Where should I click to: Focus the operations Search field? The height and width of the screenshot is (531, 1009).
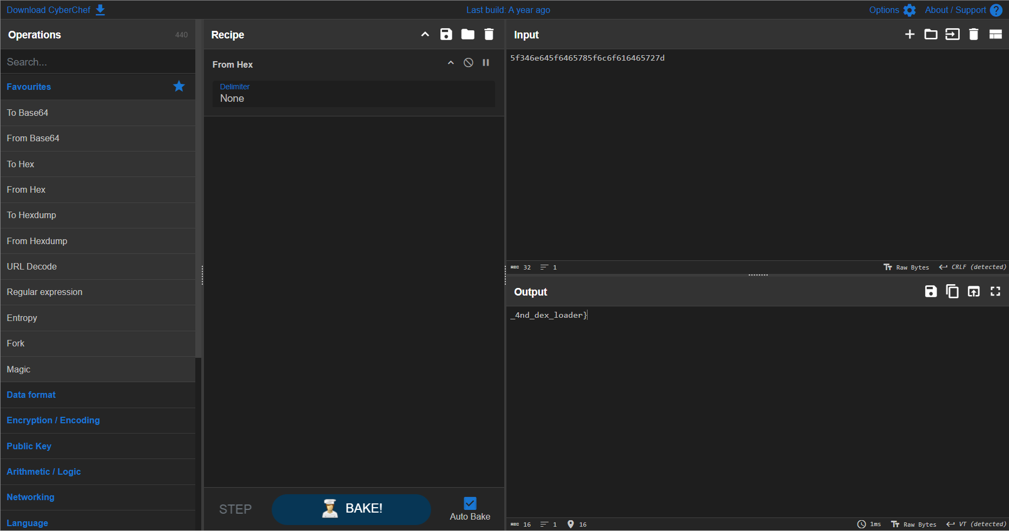click(97, 62)
